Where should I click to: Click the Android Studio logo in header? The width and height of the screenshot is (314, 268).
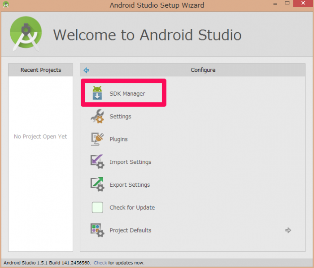[26, 34]
